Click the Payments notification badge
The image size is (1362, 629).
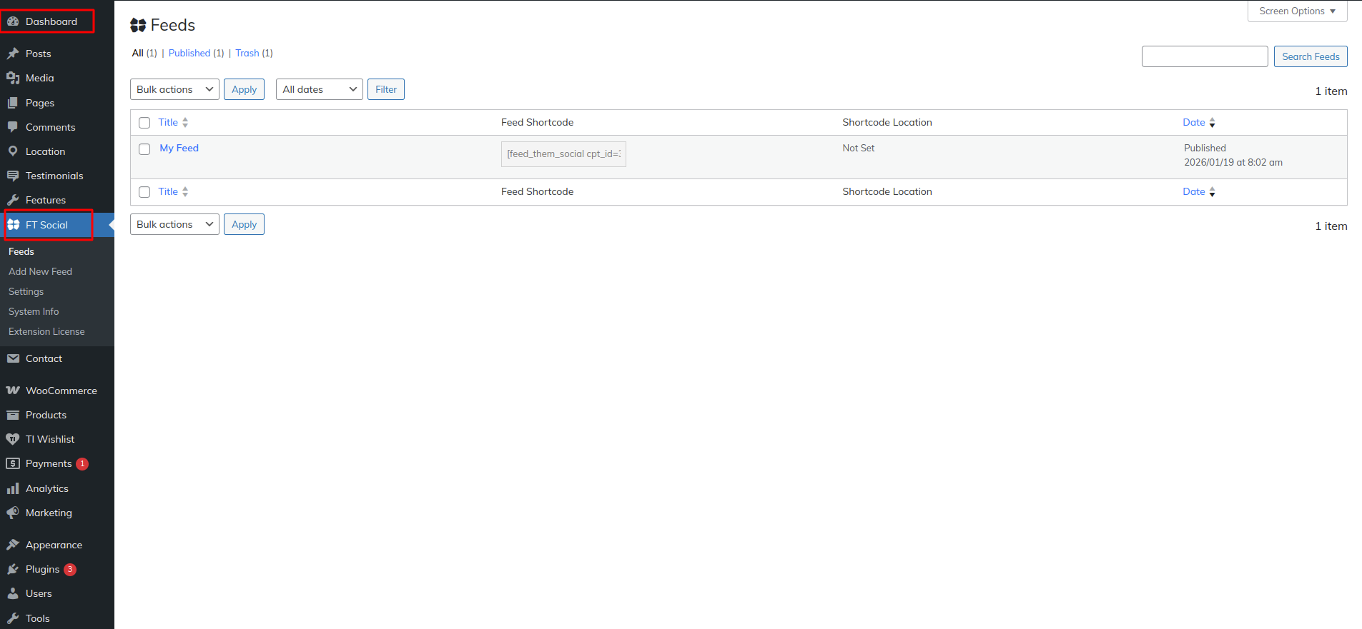click(x=82, y=464)
